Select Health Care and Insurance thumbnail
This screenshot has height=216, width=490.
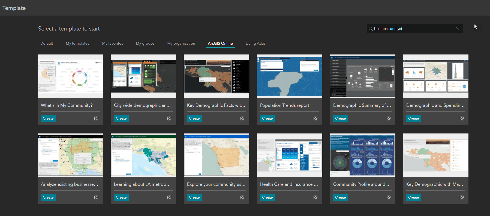[290, 155]
